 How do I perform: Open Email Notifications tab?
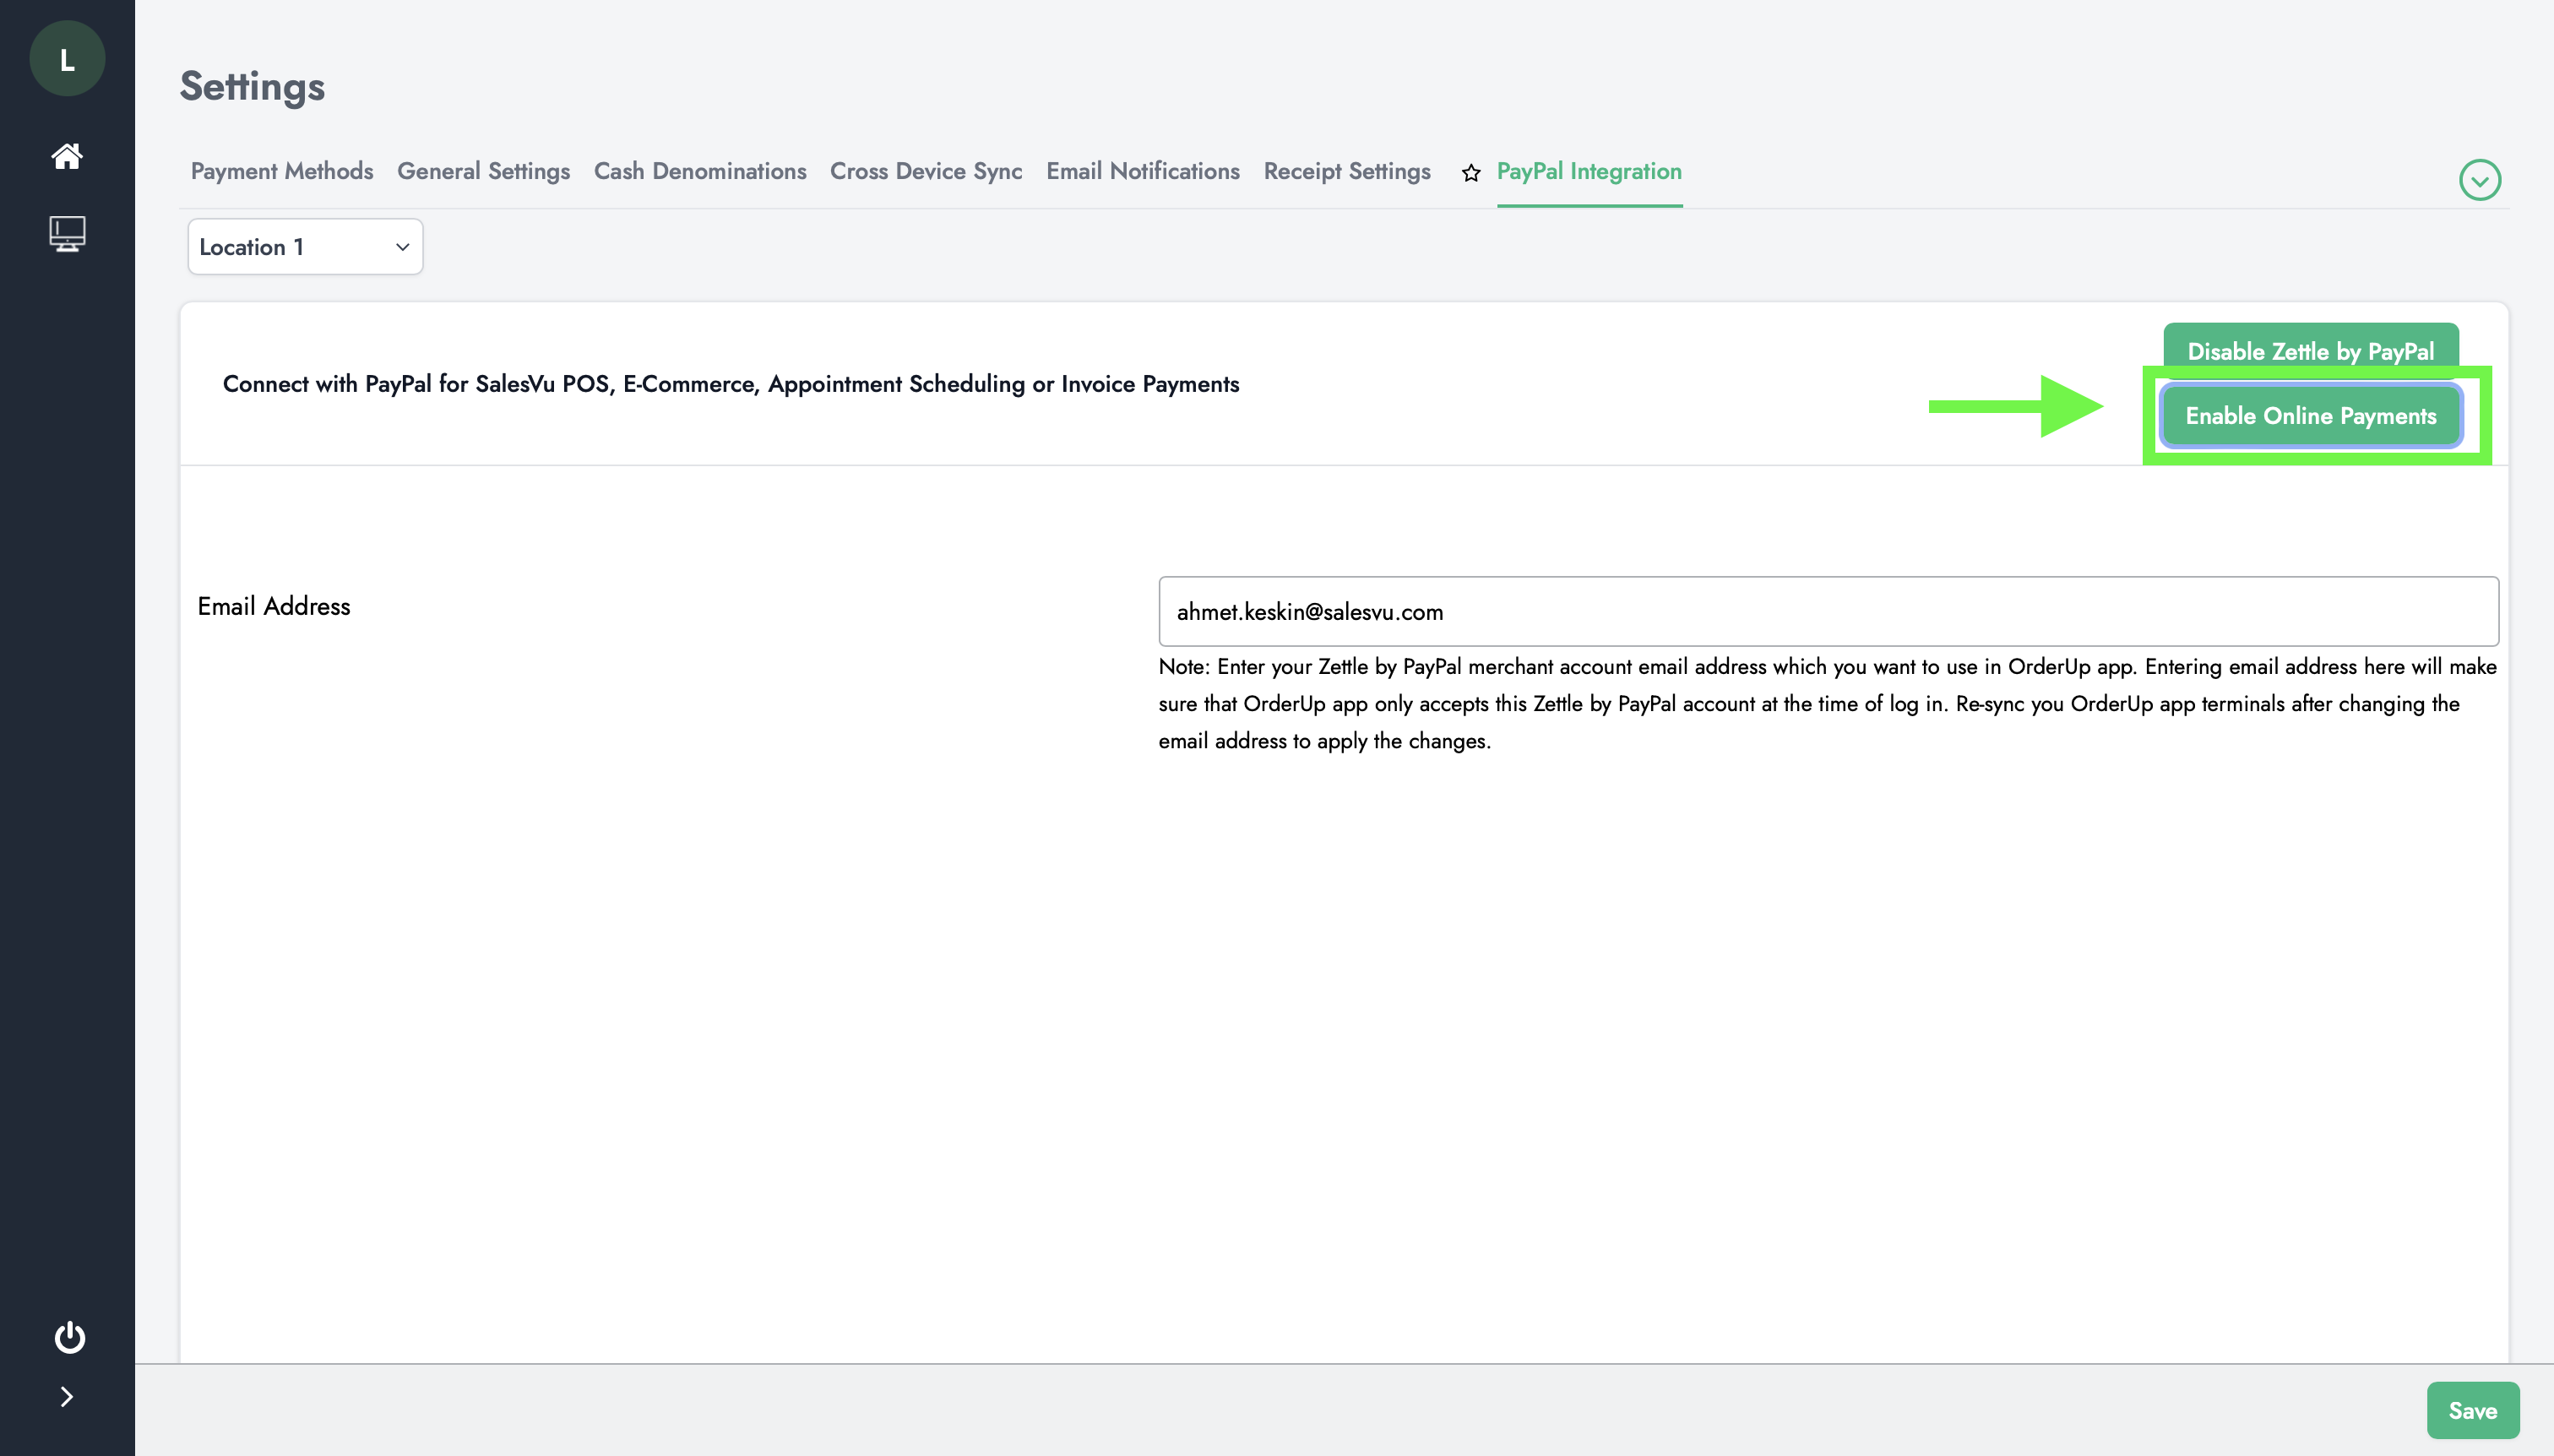pos(1142,171)
